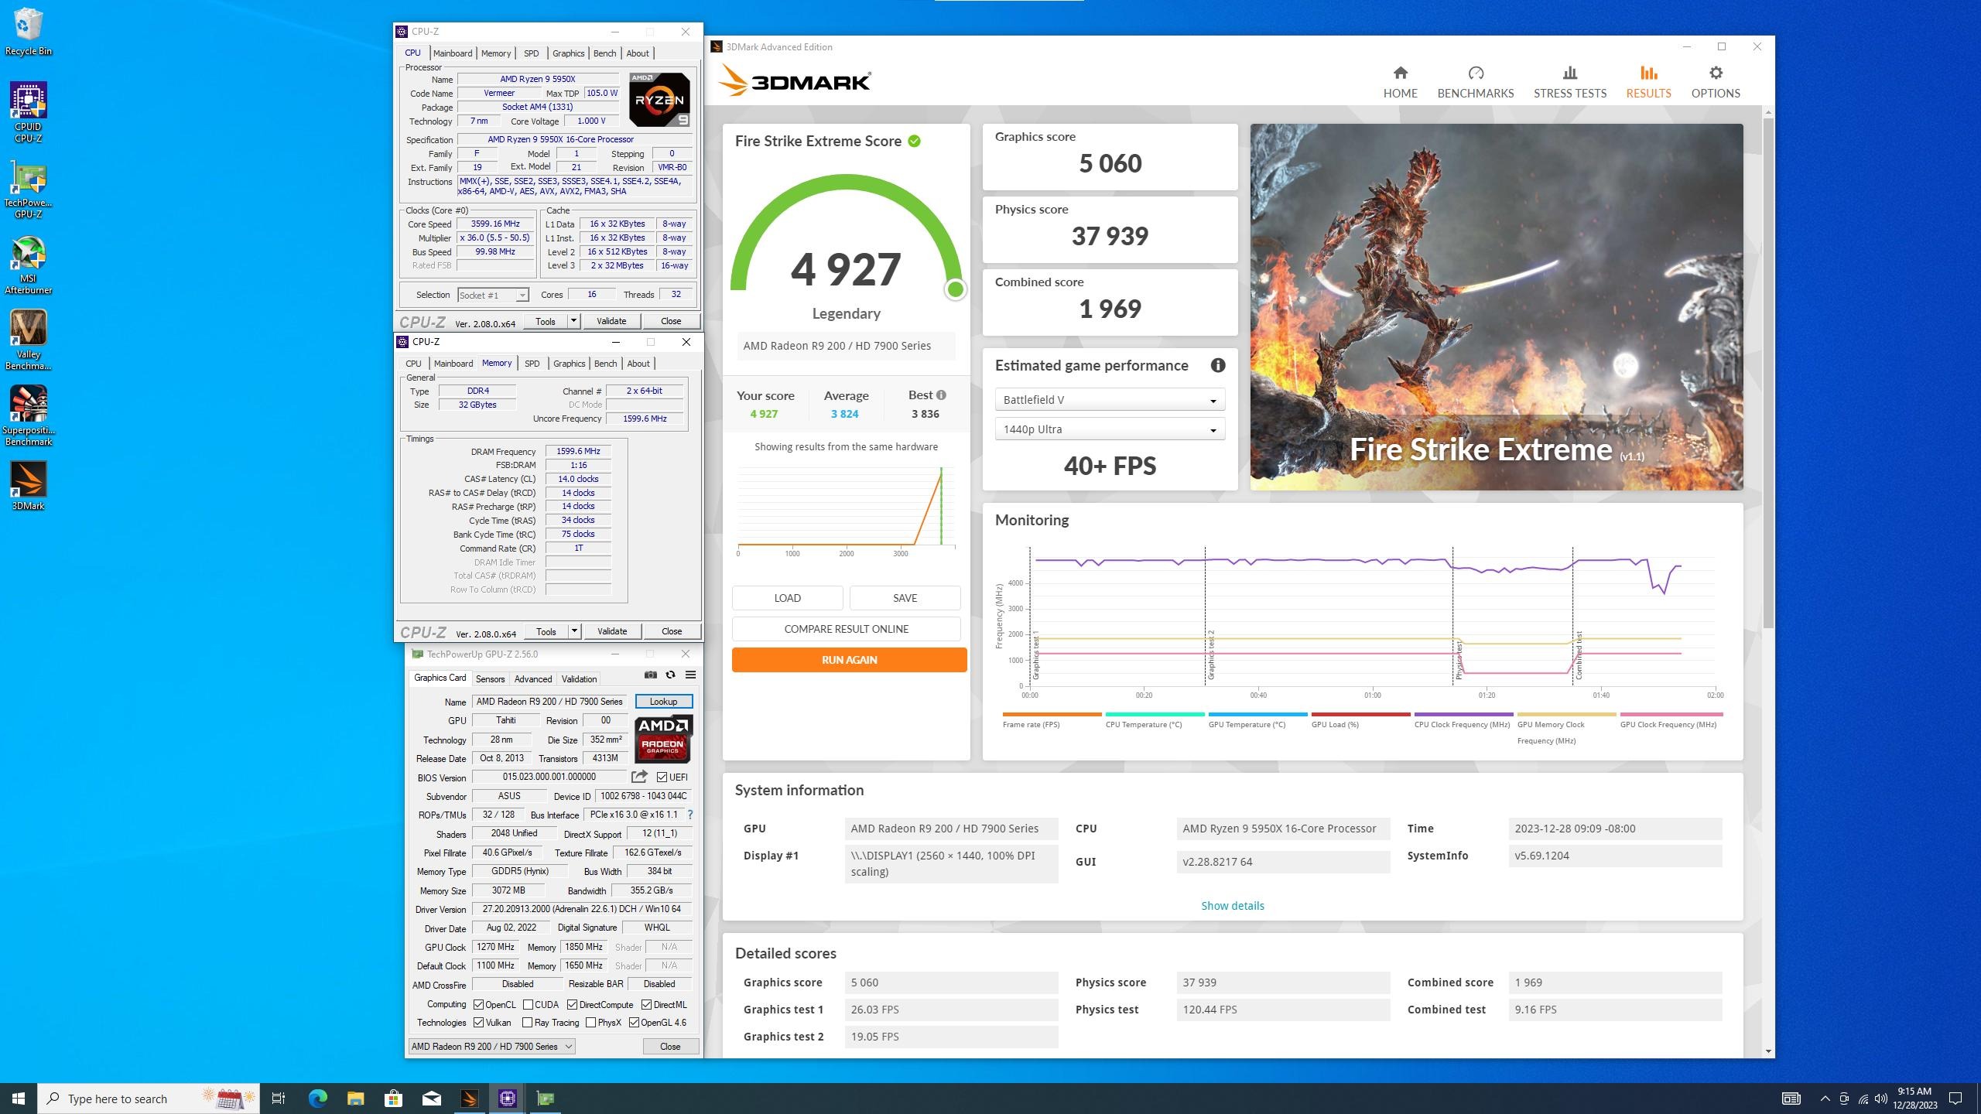The width and height of the screenshot is (1981, 1114).
Task: Open 3DMark desktop shortcut
Action: [29, 486]
